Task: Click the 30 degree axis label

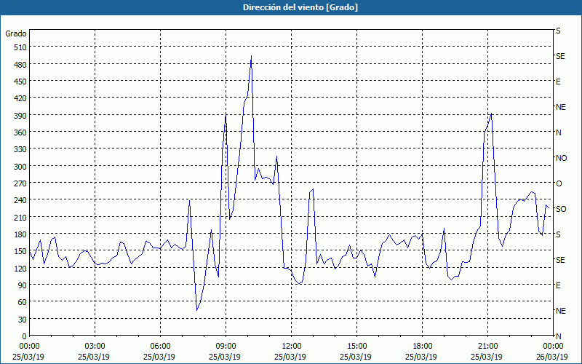Action: pos(23,319)
